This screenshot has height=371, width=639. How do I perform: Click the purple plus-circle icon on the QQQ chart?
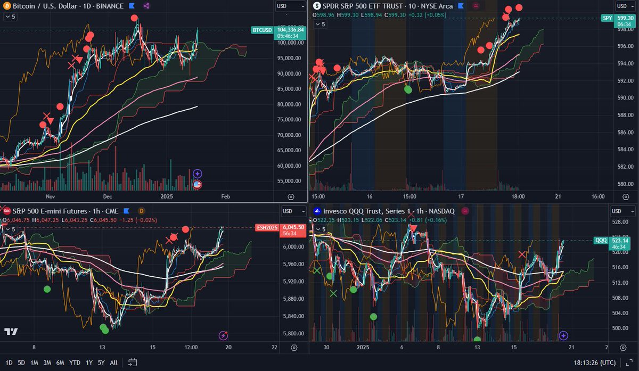click(x=563, y=334)
